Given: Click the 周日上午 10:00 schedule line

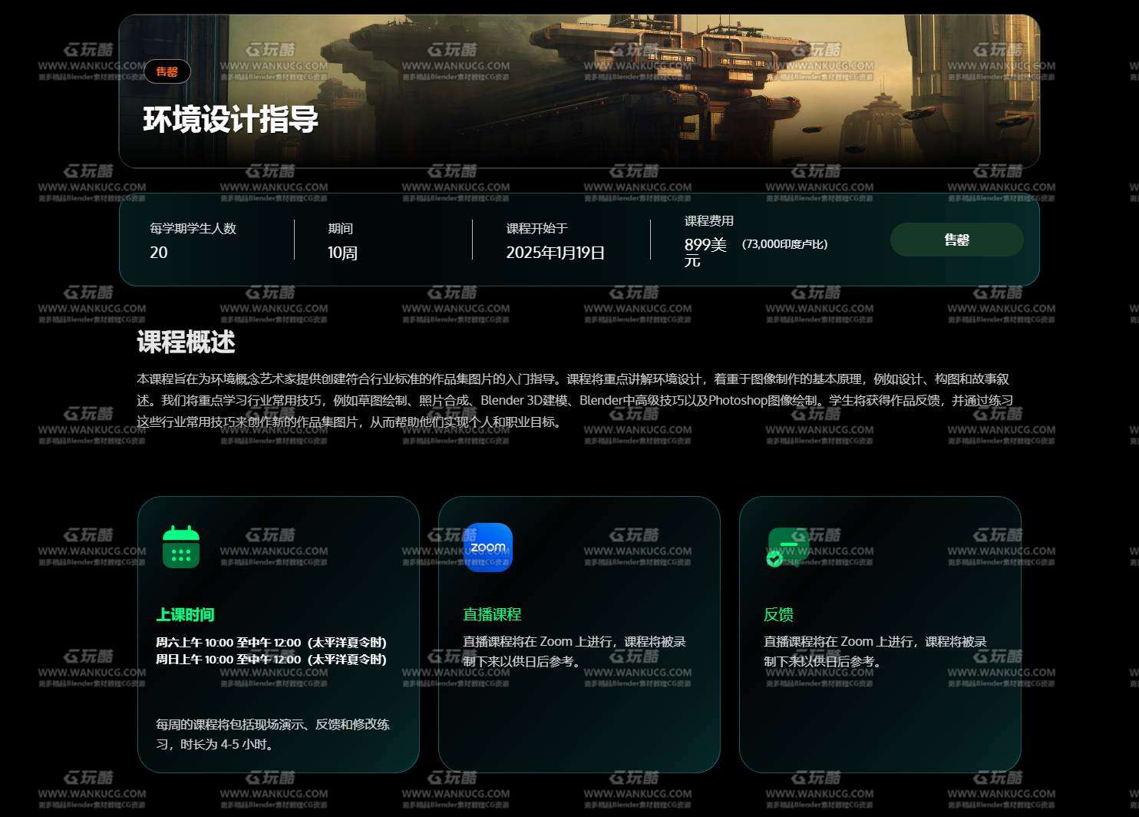Looking at the screenshot, I should click(x=271, y=659).
